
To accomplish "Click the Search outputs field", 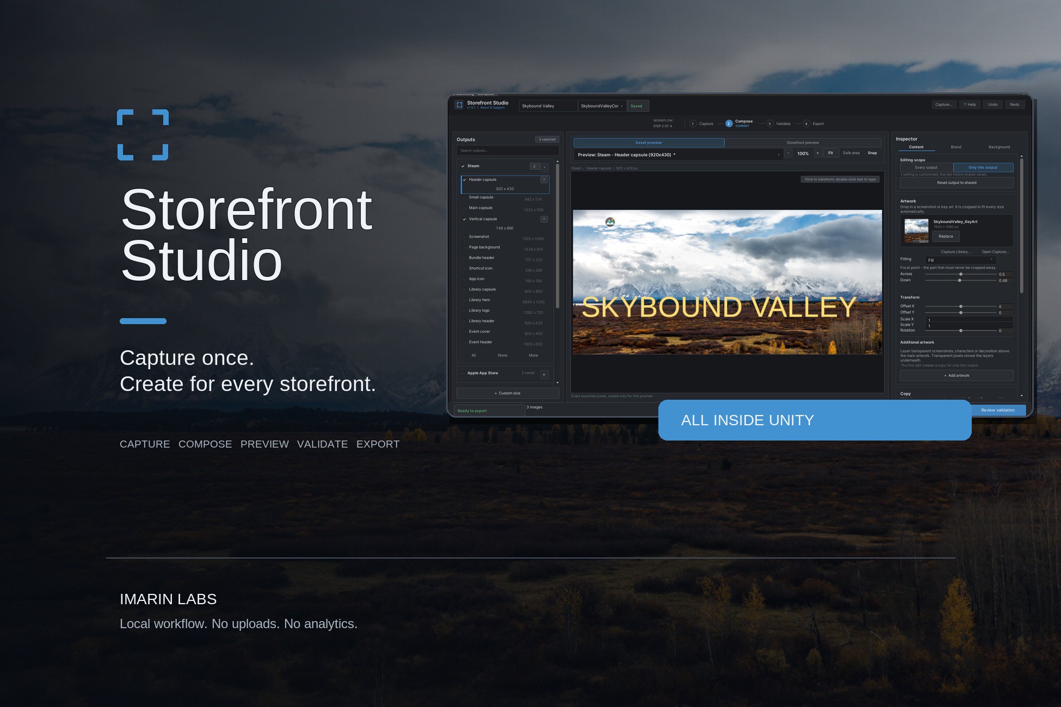I will pyautogui.click(x=508, y=151).
